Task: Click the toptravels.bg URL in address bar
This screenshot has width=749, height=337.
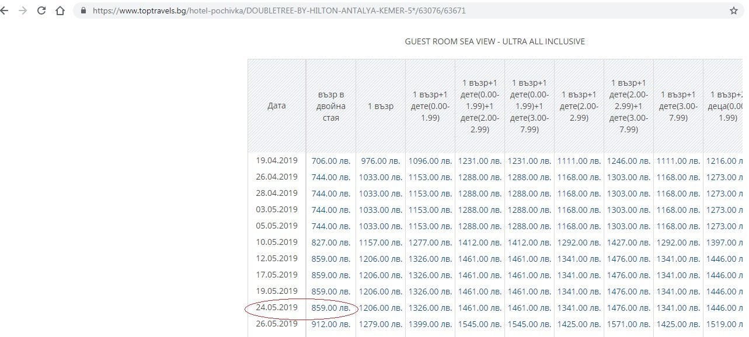Action: [279, 10]
